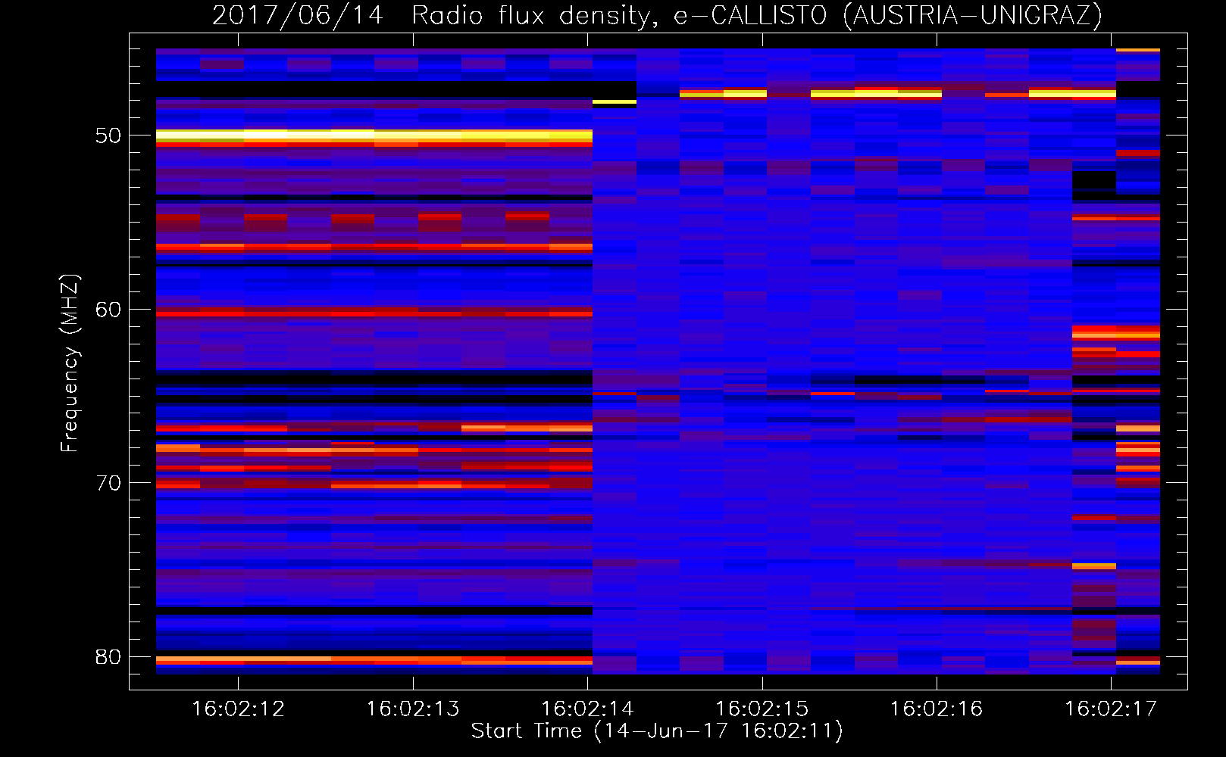Click the 16:02:17 time tick label
The height and width of the screenshot is (757, 1226).
pyautogui.click(x=1111, y=709)
